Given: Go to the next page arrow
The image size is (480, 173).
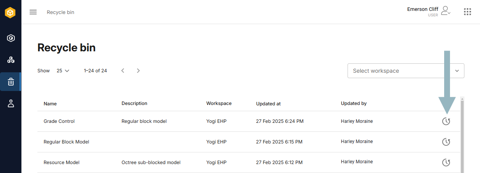Looking at the screenshot, I should [138, 71].
